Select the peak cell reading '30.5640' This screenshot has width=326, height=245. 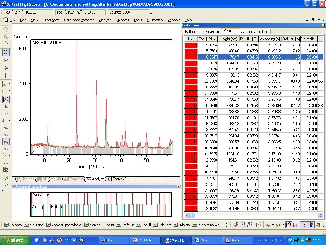coord(208,105)
